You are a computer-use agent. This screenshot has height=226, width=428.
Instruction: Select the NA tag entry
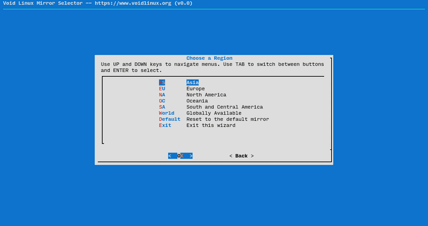162,95
